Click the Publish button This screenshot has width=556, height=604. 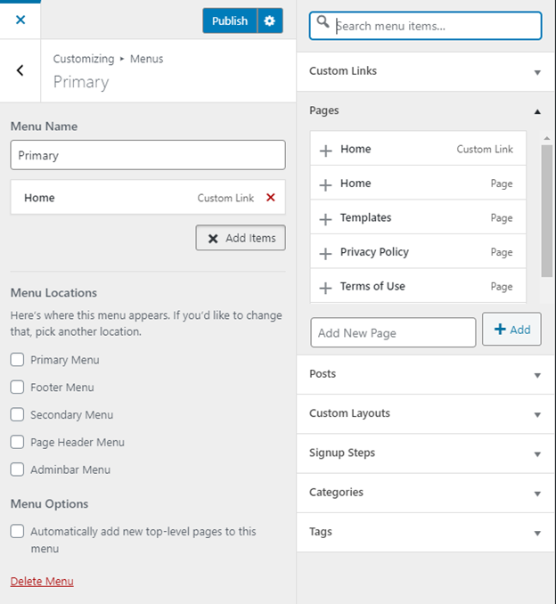[x=230, y=20]
